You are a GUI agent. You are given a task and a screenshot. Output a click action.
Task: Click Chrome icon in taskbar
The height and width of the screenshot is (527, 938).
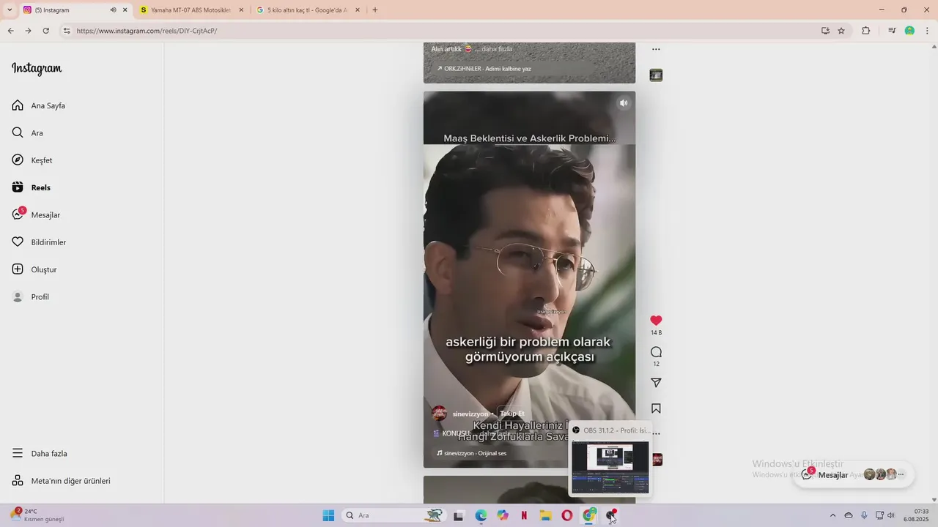(x=589, y=515)
